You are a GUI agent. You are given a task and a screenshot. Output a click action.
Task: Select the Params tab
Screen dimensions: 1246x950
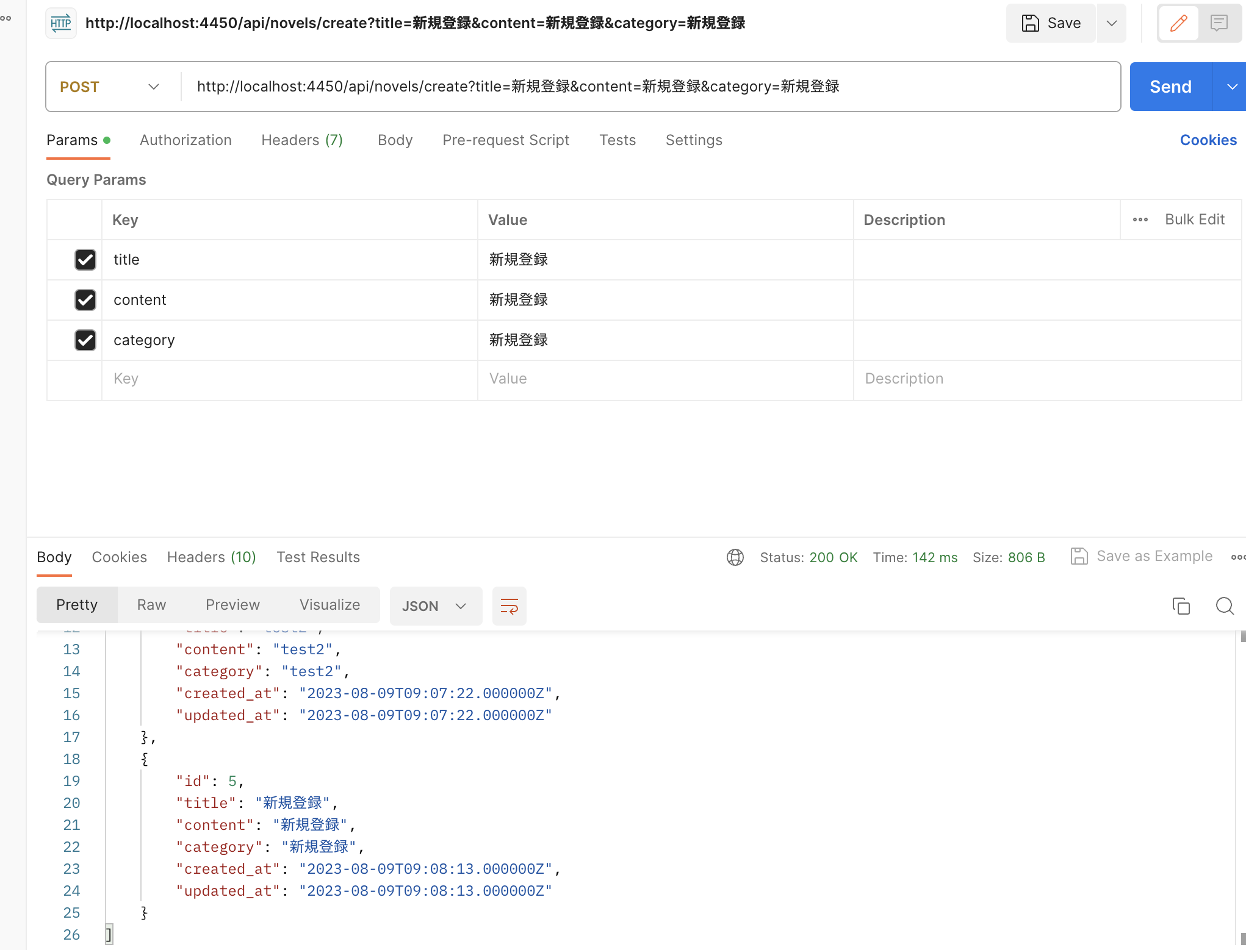click(x=78, y=140)
